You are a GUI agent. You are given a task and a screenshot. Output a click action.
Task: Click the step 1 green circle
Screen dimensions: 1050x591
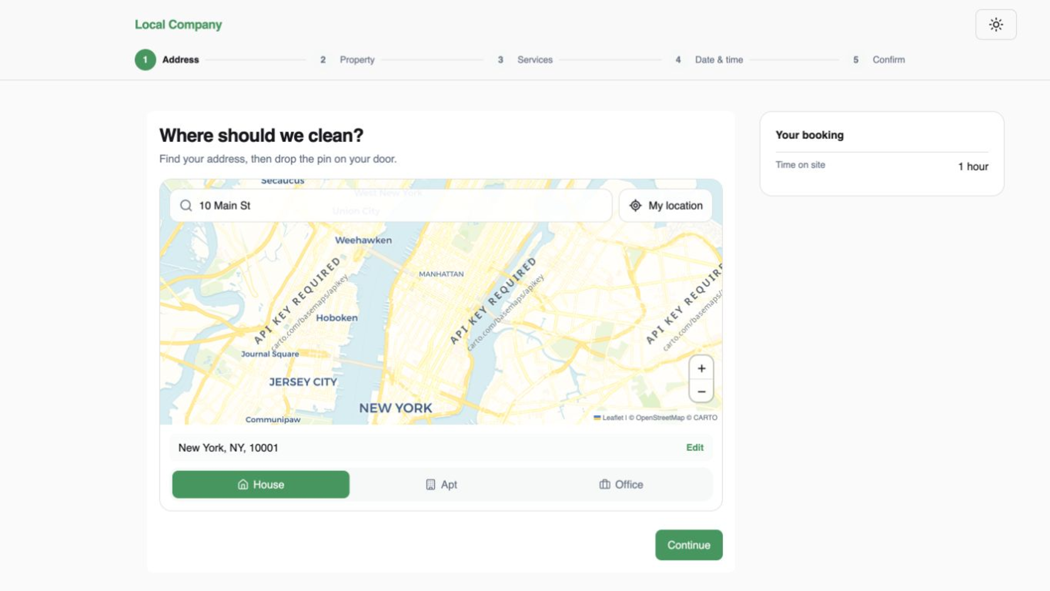pyautogui.click(x=145, y=60)
